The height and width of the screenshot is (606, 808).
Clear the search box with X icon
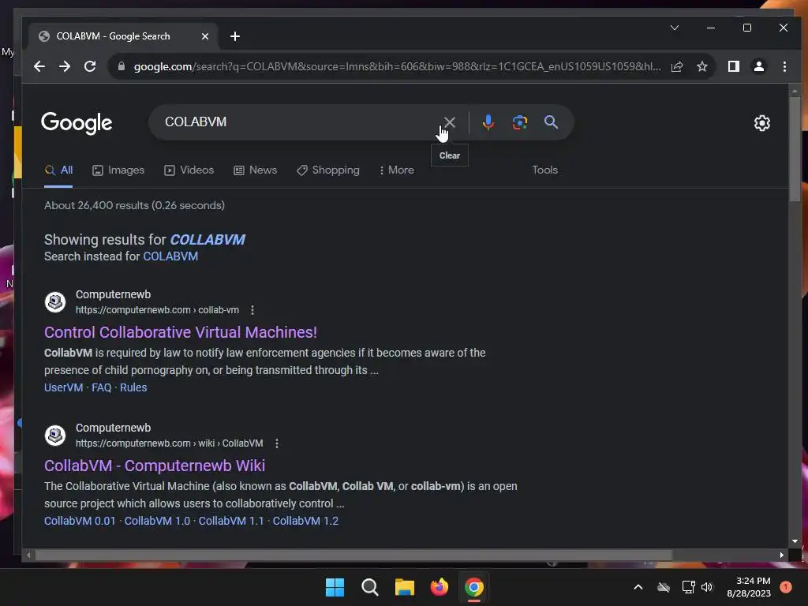point(449,122)
